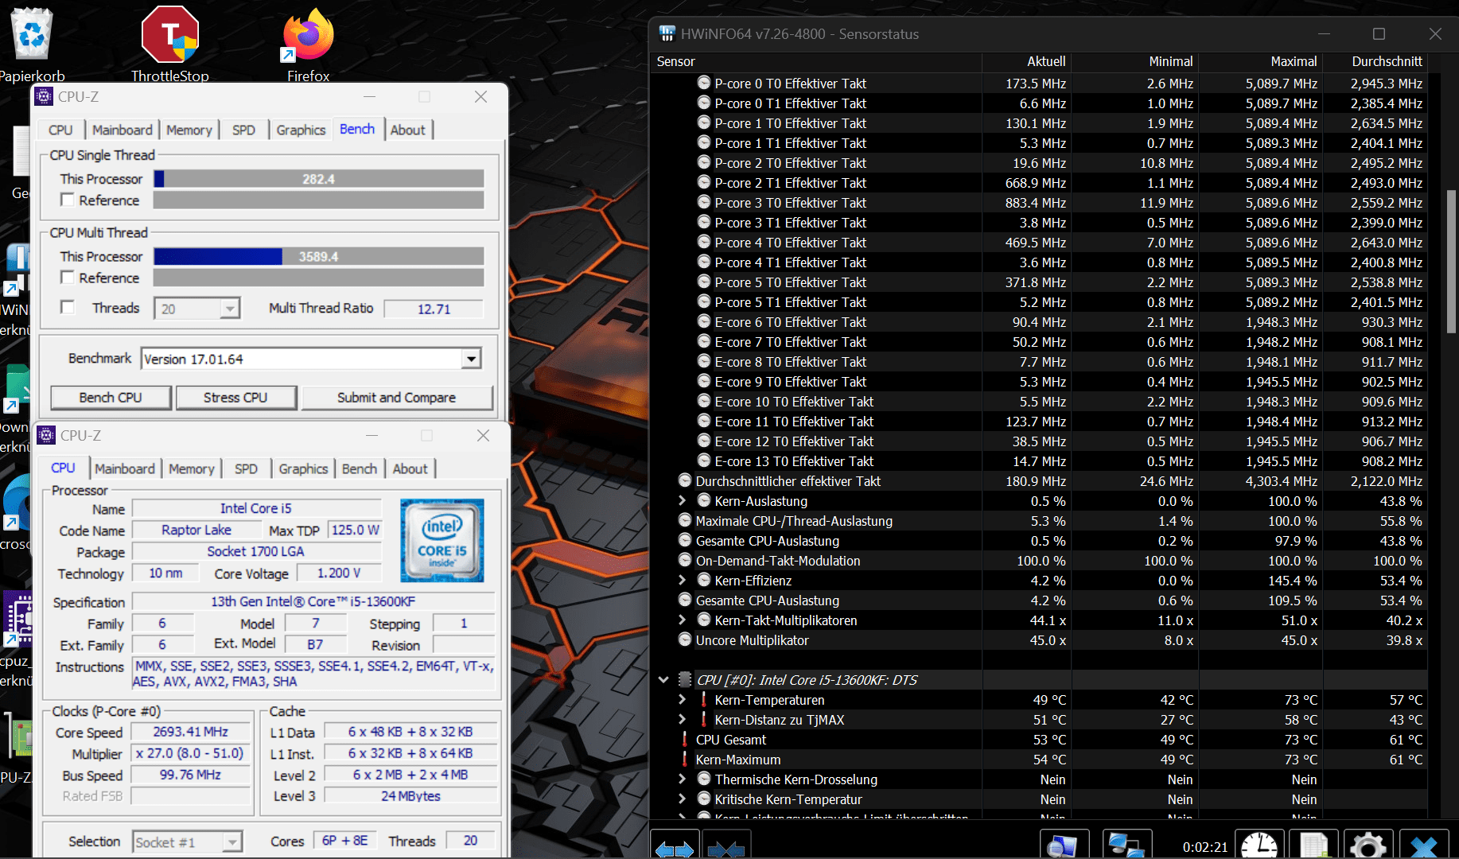Click the Maximal column header

click(1260, 61)
